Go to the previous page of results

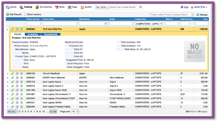click(x=13, y=112)
